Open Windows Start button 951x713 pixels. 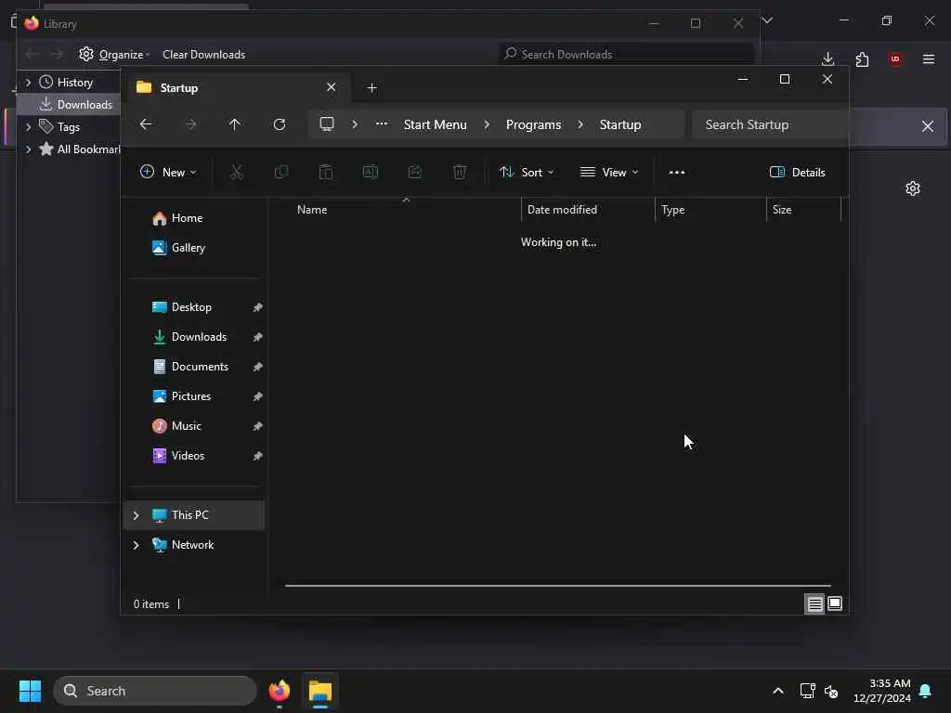click(x=30, y=691)
